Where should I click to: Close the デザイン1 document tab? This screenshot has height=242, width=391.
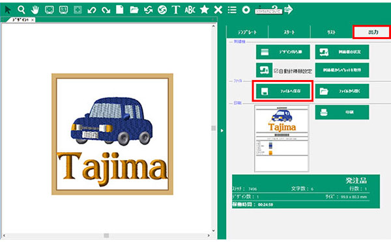[x=33, y=20]
